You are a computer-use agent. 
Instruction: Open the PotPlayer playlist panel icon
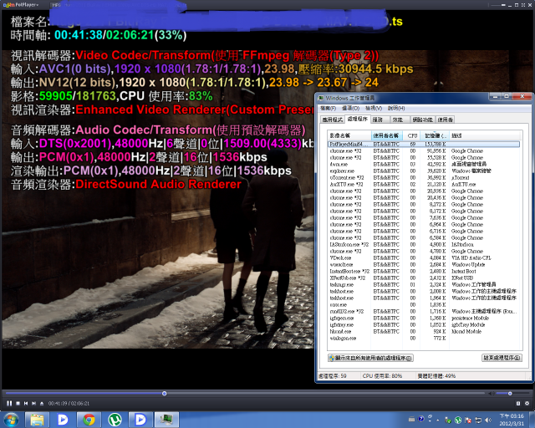tap(518, 404)
